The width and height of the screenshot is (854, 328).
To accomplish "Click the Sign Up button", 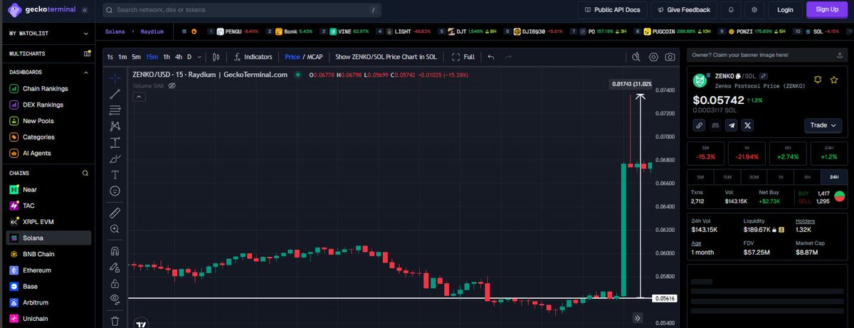I will pos(827,10).
